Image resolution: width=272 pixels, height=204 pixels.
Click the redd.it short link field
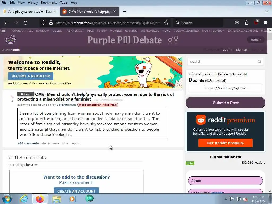pos(225,88)
